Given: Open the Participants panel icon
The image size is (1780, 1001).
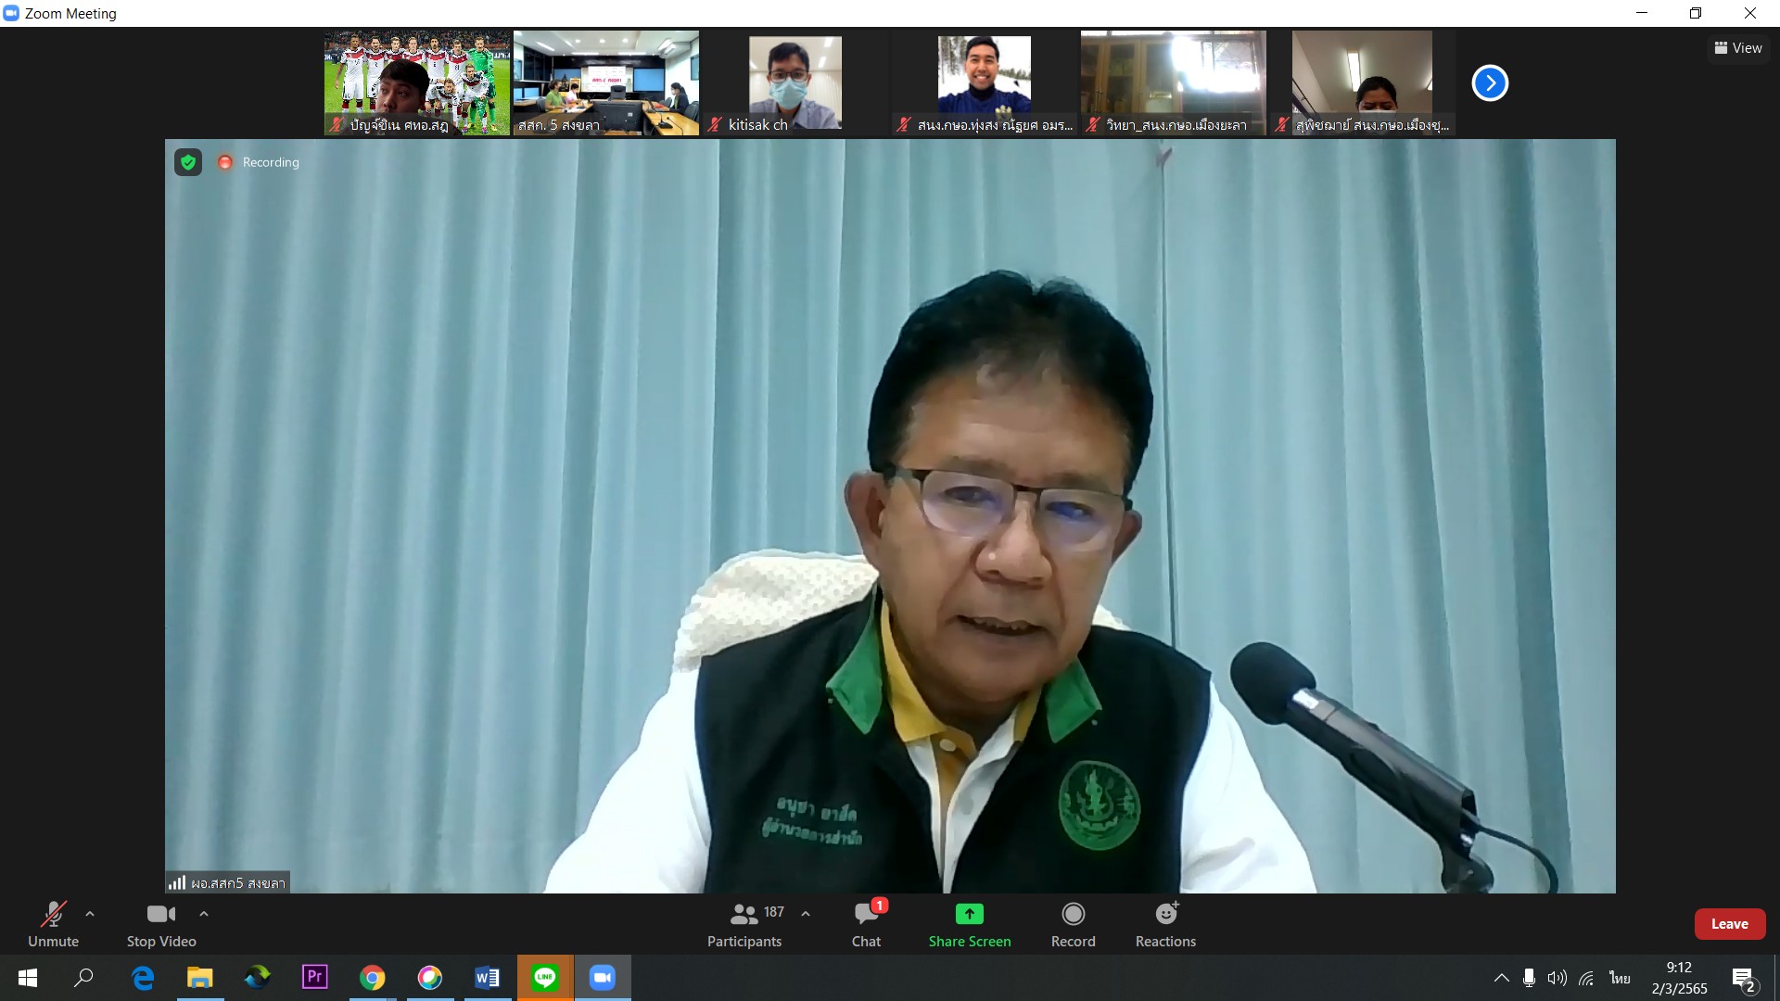Looking at the screenshot, I should click(x=744, y=915).
